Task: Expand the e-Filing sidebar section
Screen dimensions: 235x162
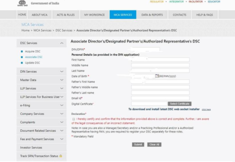Action: (61, 105)
